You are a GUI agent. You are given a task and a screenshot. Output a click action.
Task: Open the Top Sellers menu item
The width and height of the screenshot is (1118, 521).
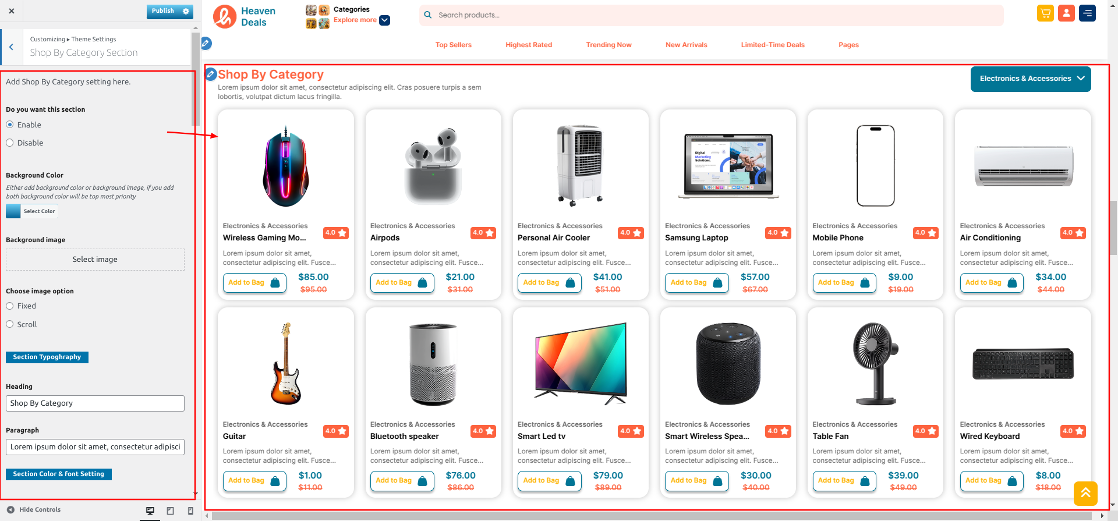454,45
